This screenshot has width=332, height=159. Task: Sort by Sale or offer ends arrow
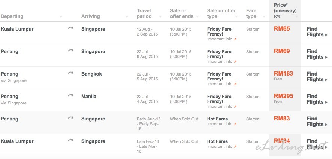(x=197, y=16)
